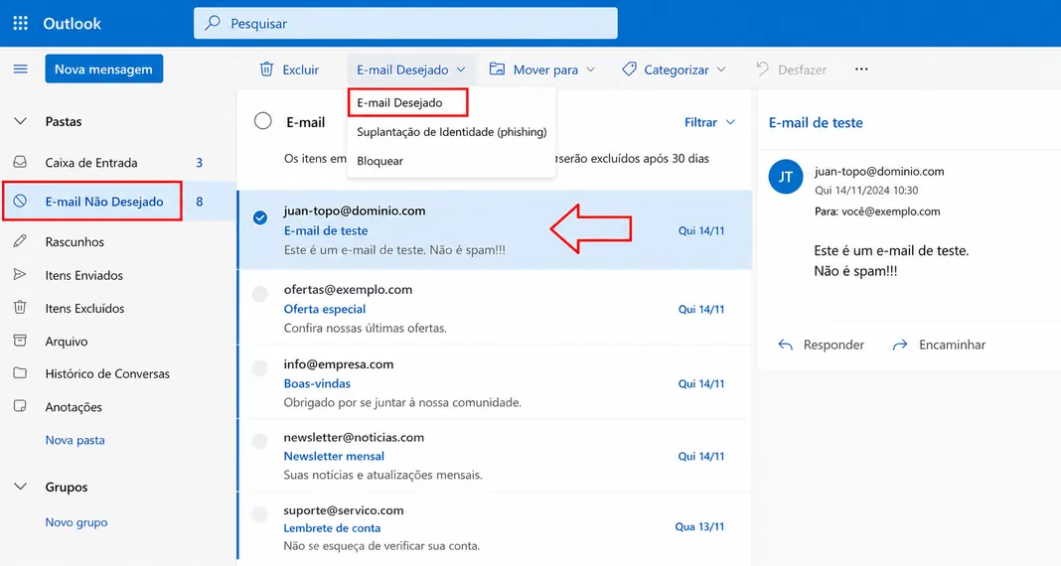Open the Anotações folder

click(x=74, y=407)
